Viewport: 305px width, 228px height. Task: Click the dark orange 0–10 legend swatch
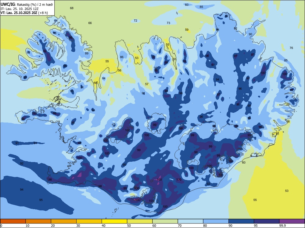click(x=13, y=221)
